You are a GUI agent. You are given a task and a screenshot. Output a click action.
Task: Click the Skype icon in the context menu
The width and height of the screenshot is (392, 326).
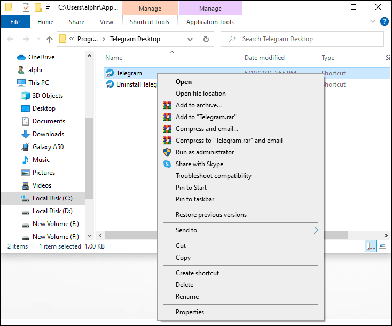tap(167, 164)
